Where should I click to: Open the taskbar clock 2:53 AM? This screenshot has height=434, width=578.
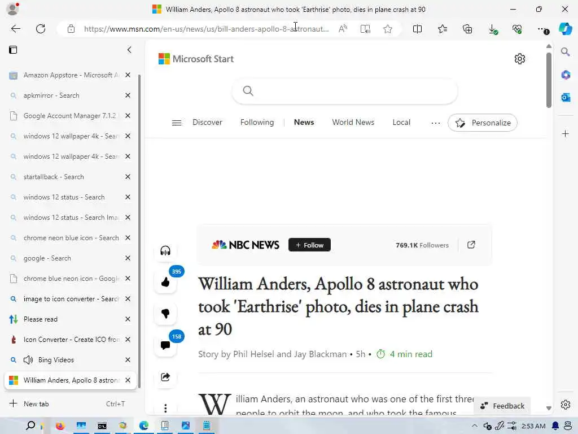pos(533,426)
